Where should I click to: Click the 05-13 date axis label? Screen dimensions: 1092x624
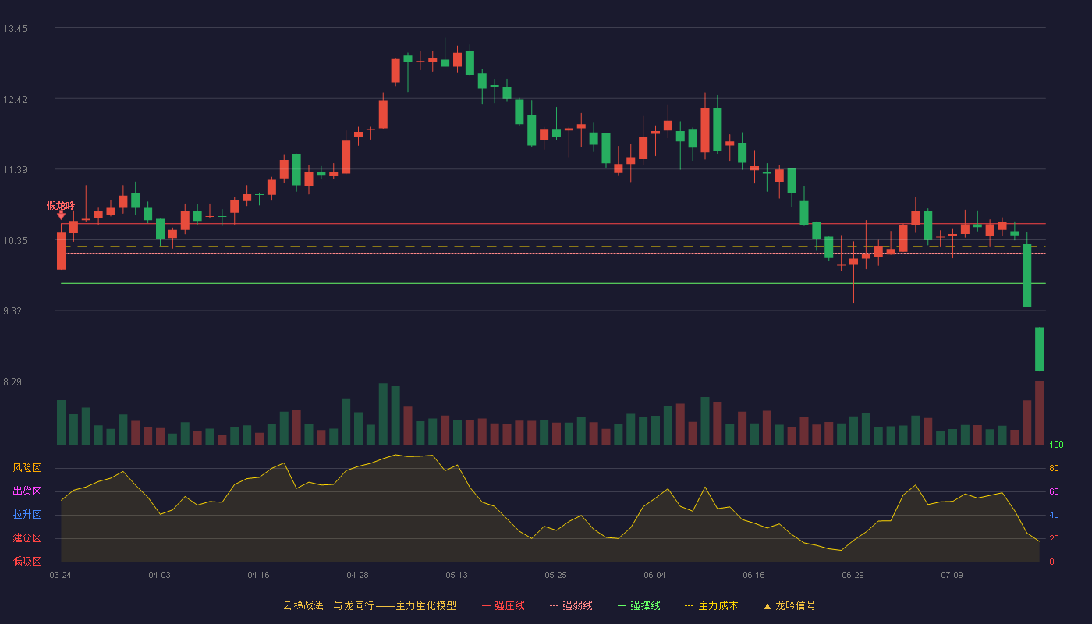coord(456,575)
